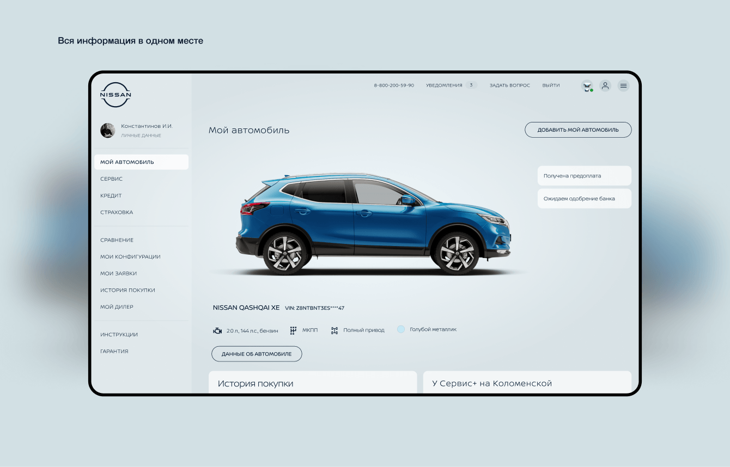Open the car avatar icon with green dot
The height and width of the screenshot is (467, 730).
(587, 85)
